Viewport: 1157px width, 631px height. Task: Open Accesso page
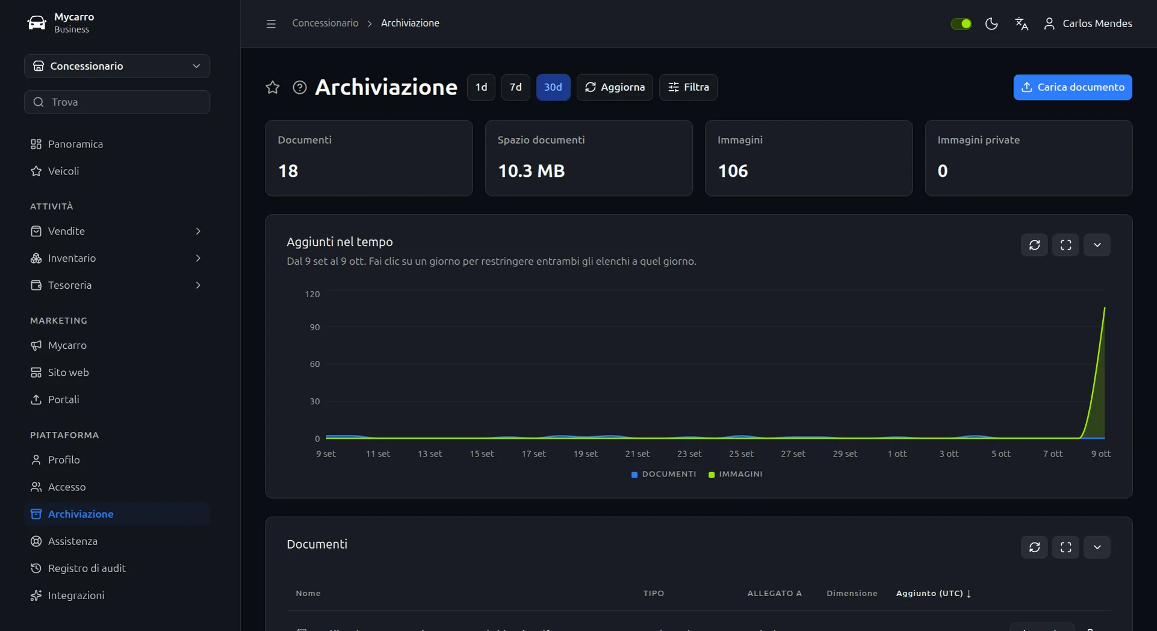117,487
